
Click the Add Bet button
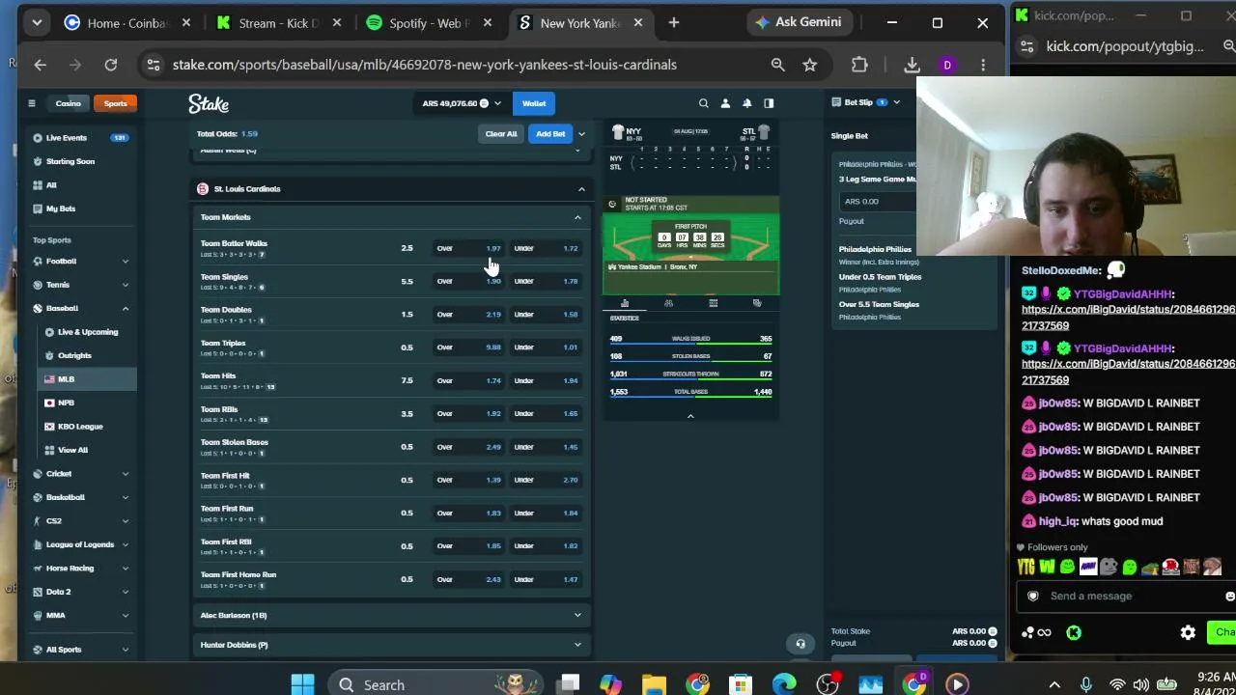[550, 134]
